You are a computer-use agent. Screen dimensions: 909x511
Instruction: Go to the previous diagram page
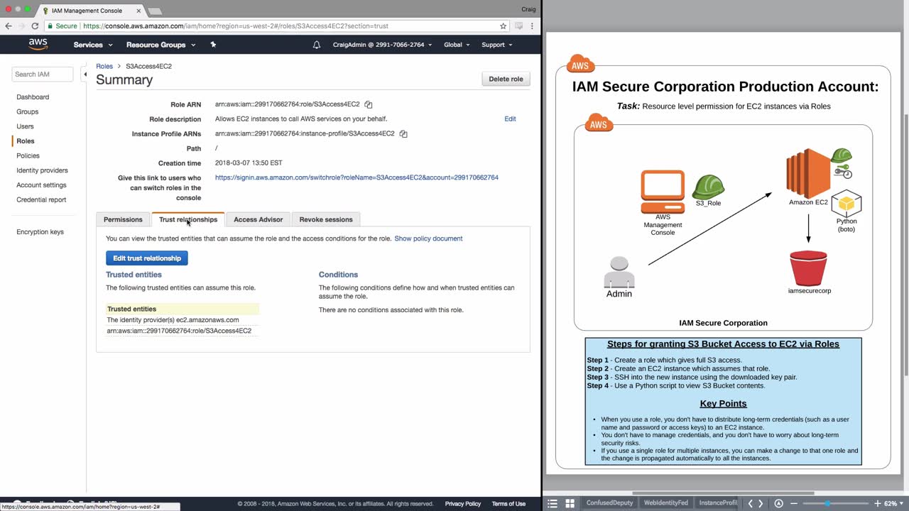(x=750, y=503)
